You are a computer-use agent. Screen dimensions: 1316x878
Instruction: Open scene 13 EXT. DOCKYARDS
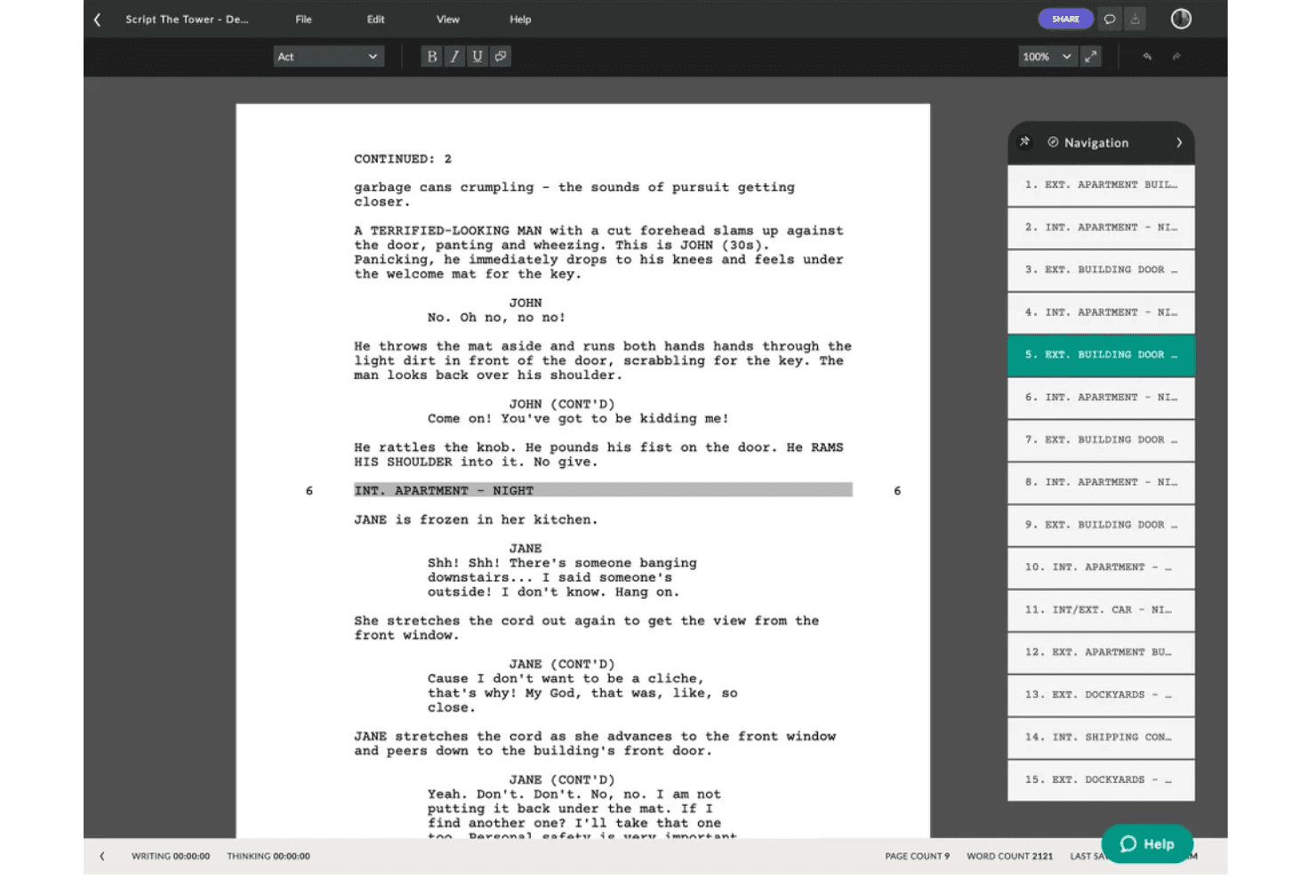point(1101,695)
